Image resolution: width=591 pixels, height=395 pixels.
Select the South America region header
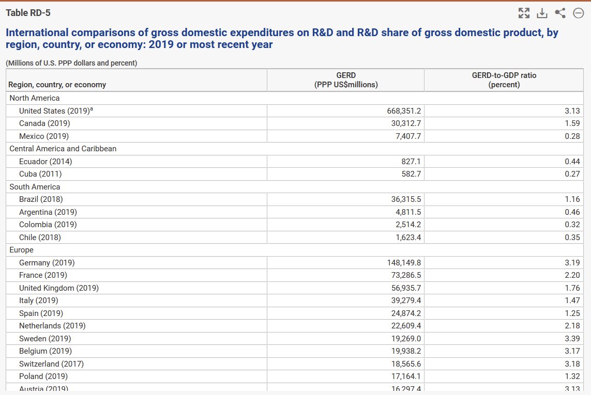(x=35, y=187)
